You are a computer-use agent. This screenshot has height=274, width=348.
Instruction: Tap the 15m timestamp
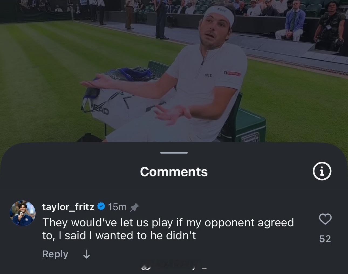117,207
